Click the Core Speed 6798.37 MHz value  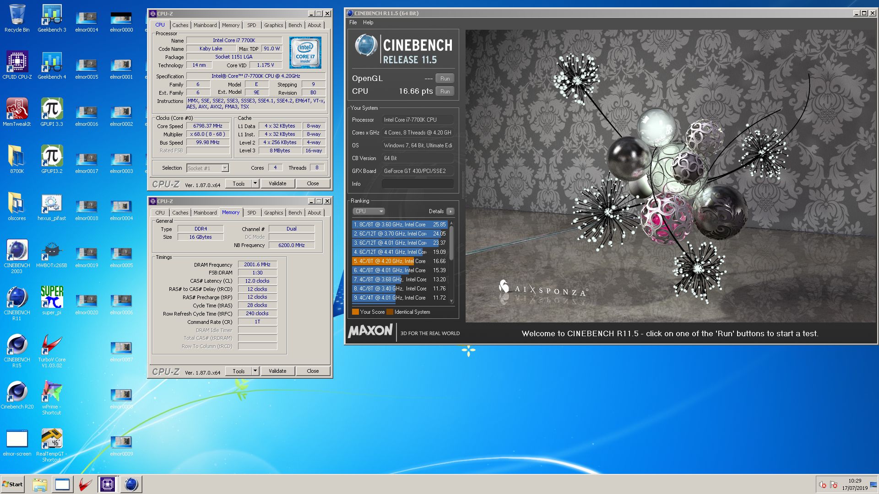208,126
